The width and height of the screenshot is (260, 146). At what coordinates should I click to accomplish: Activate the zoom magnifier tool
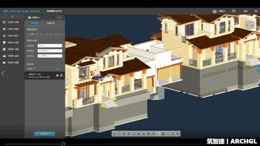point(129,134)
